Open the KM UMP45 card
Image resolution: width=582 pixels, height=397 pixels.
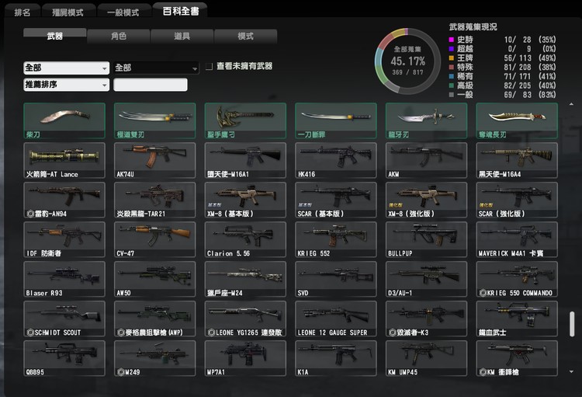[427, 358]
